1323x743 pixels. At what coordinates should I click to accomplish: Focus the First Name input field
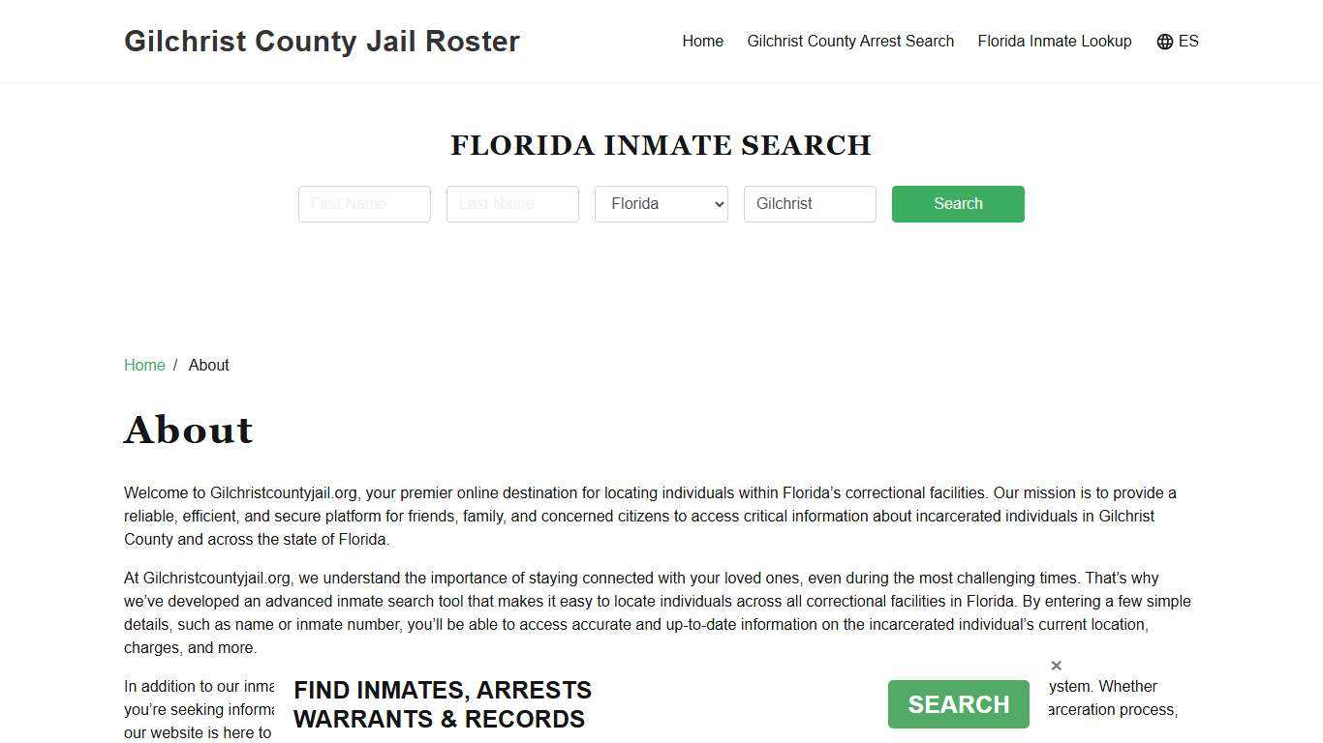click(364, 204)
